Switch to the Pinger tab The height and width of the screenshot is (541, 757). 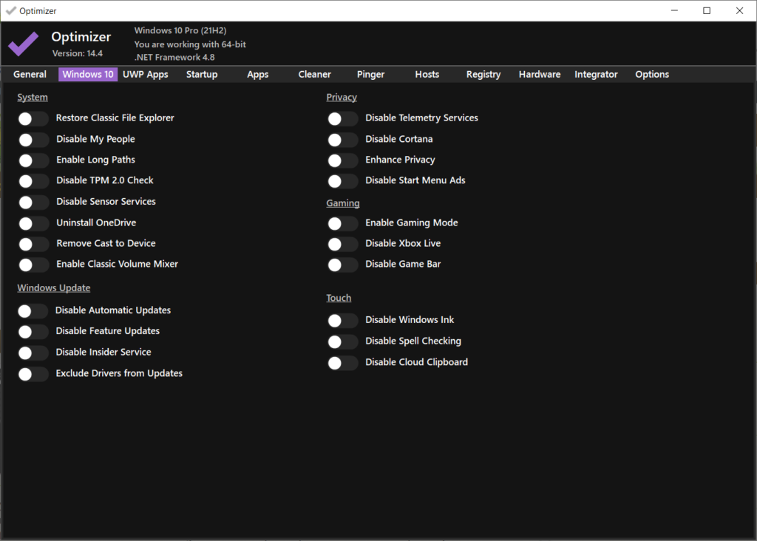(x=371, y=75)
